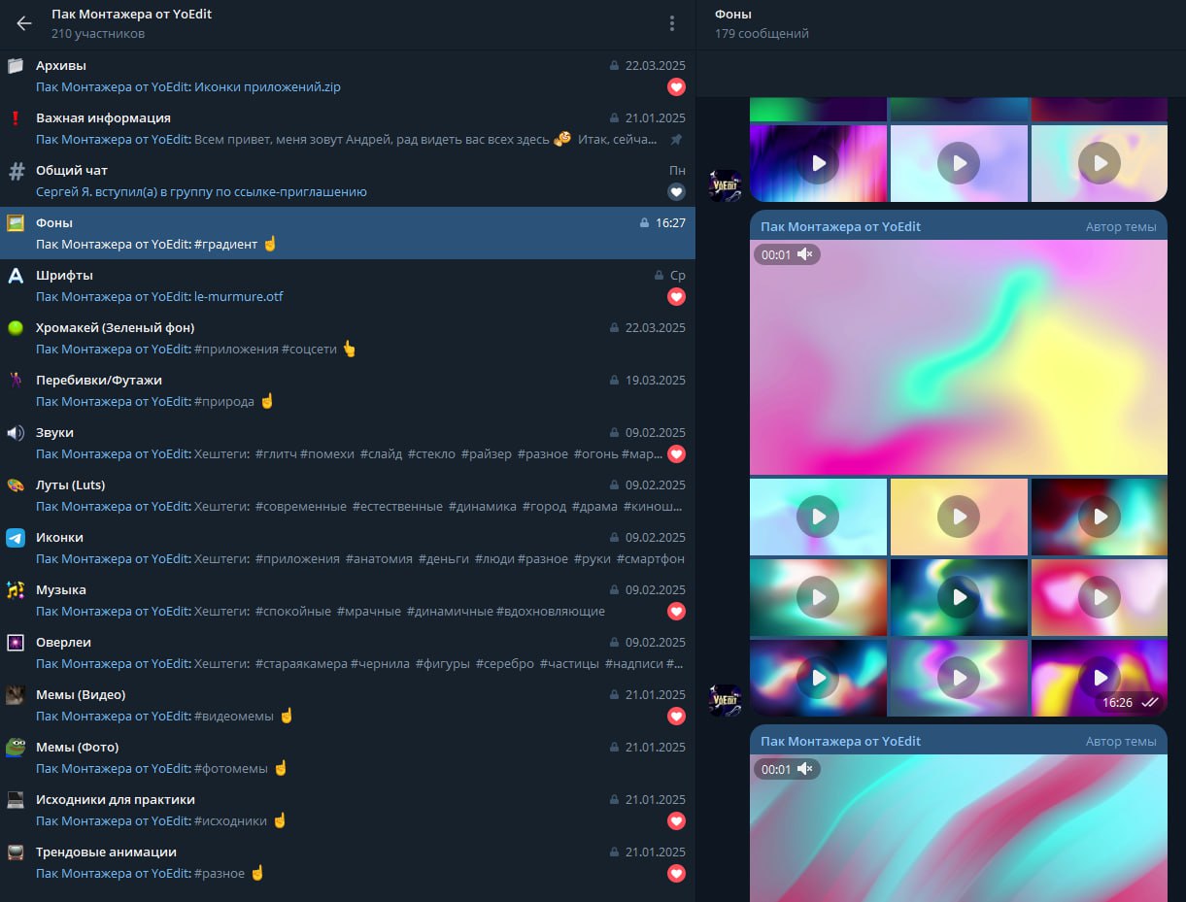Select the hash icon of Общий чат
The height and width of the screenshot is (902, 1186).
point(17,172)
